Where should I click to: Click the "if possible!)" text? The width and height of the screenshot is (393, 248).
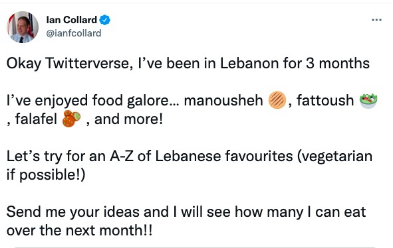46,175
